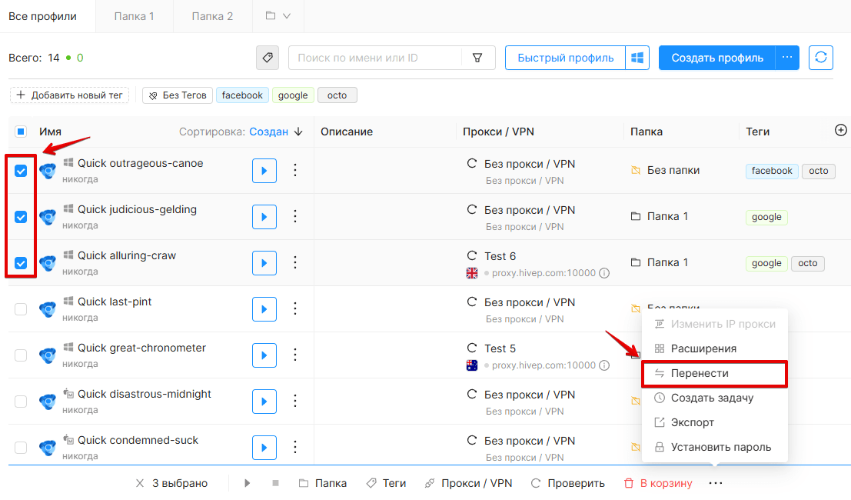Choose Перенести from the popup menu
851x500 pixels.
tap(714, 374)
